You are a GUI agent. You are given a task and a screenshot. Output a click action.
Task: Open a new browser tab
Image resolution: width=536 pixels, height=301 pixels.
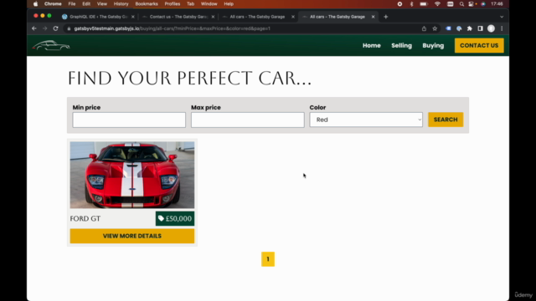pyautogui.click(x=385, y=17)
